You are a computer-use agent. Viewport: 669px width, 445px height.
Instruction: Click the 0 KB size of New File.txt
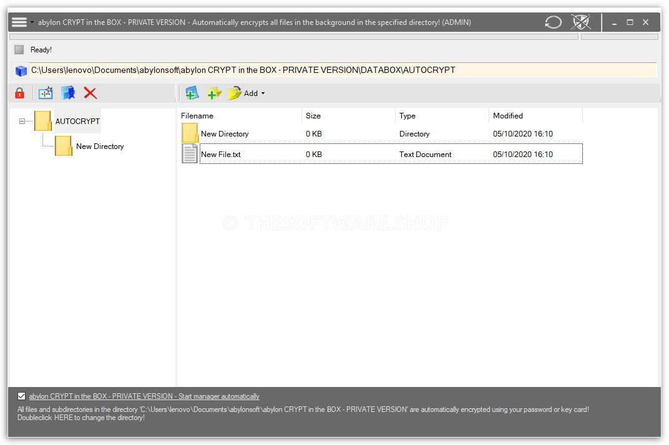coord(313,155)
